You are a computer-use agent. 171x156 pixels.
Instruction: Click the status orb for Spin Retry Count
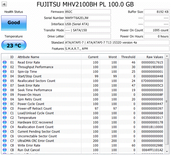point(5,99)
